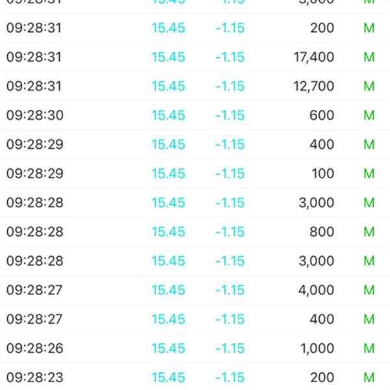Click the 200 volume at 09:28:23
Screen dimensions: 390x390
(x=322, y=378)
